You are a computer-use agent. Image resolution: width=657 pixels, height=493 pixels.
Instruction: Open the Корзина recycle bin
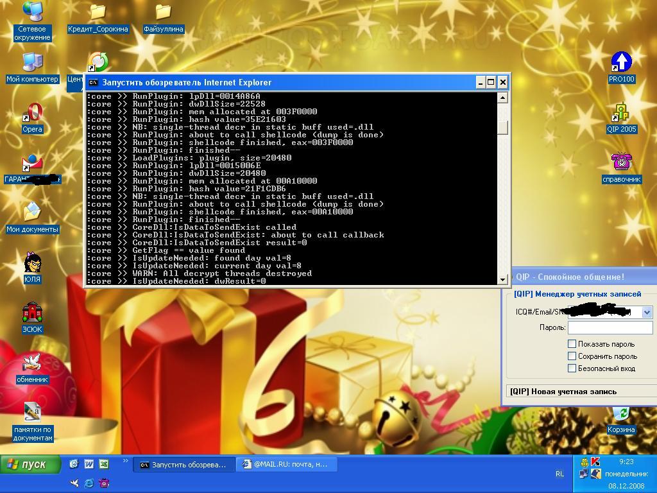point(620,415)
